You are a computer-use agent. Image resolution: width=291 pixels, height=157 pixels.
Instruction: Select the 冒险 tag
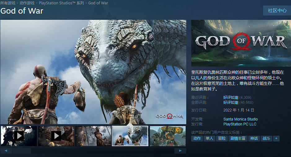[222, 138]
